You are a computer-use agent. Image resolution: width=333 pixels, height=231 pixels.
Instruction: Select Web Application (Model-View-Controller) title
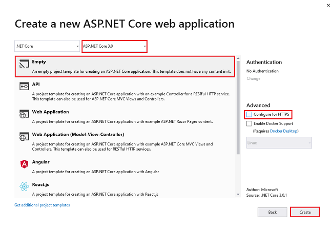click(x=78, y=134)
